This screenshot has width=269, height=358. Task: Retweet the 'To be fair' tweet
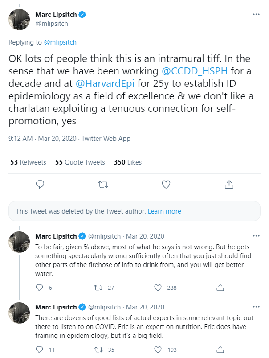point(99,288)
